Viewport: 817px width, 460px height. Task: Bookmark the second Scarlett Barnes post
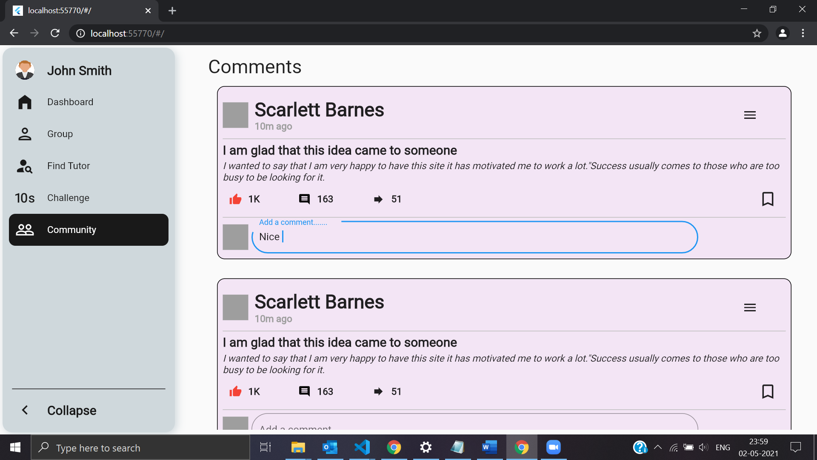pyautogui.click(x=768, y=391)
